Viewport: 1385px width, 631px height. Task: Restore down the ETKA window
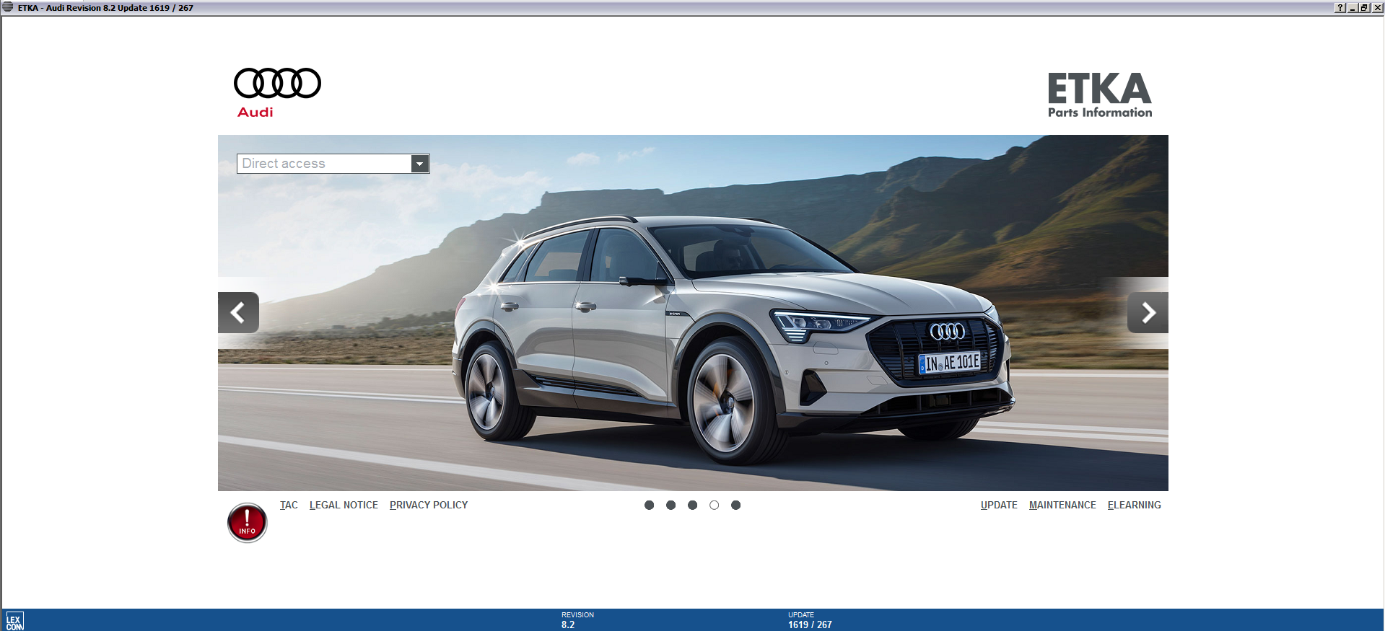[x=1364, y=7]
